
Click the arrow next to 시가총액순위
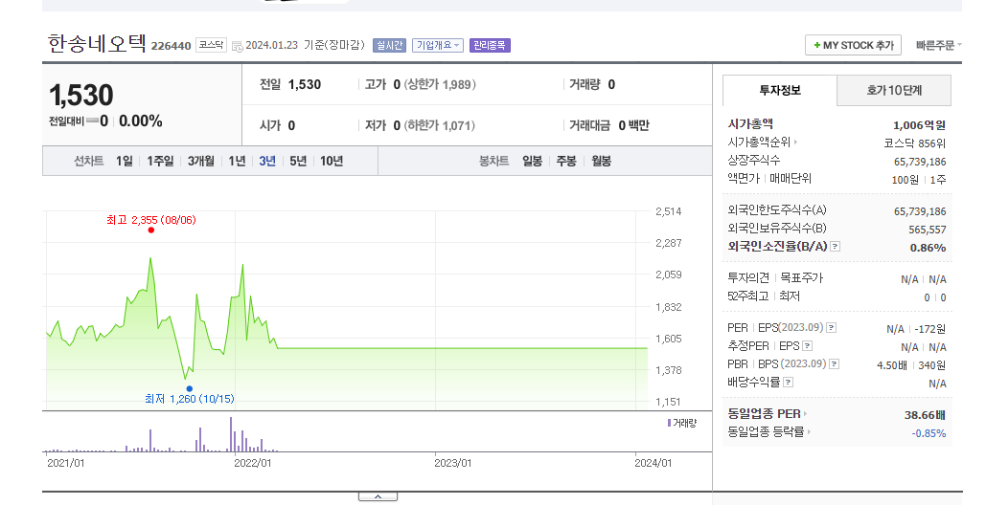795,143
